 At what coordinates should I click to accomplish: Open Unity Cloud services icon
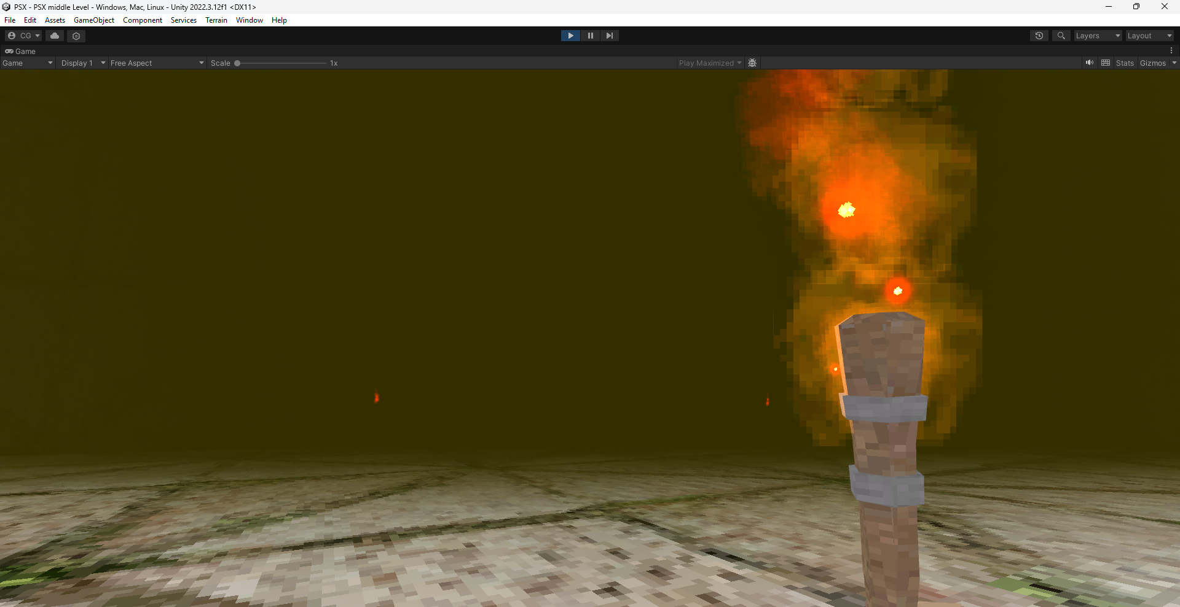(55, 36)
